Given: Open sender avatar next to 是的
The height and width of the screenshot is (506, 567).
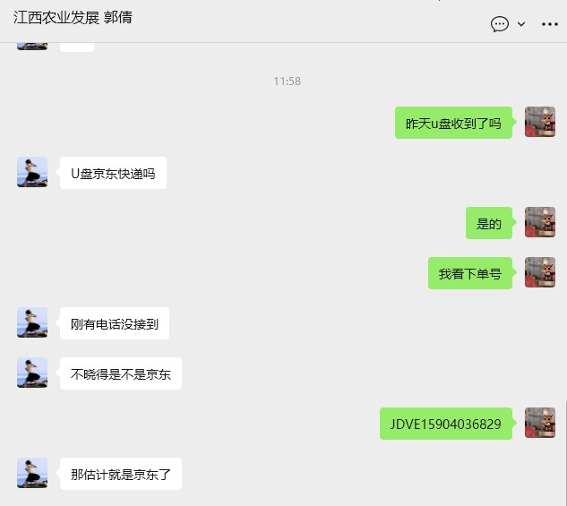Looking at the screenshot, I should click(540, 222).
